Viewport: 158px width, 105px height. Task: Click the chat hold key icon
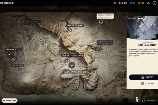[143, 101]
